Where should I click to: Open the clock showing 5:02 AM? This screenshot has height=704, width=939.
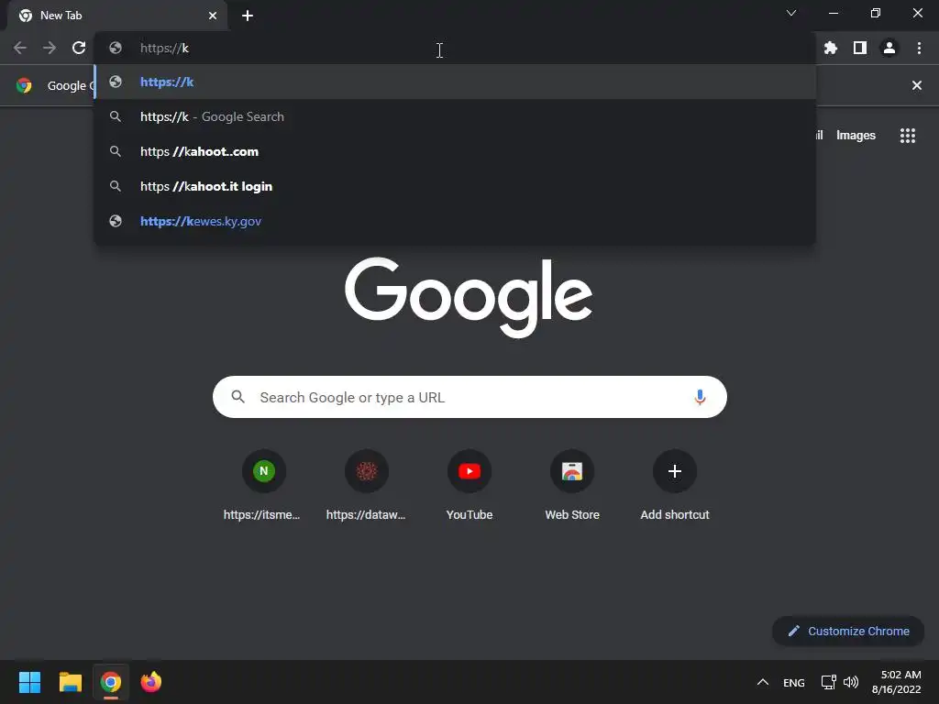click(x=897, y=682)
